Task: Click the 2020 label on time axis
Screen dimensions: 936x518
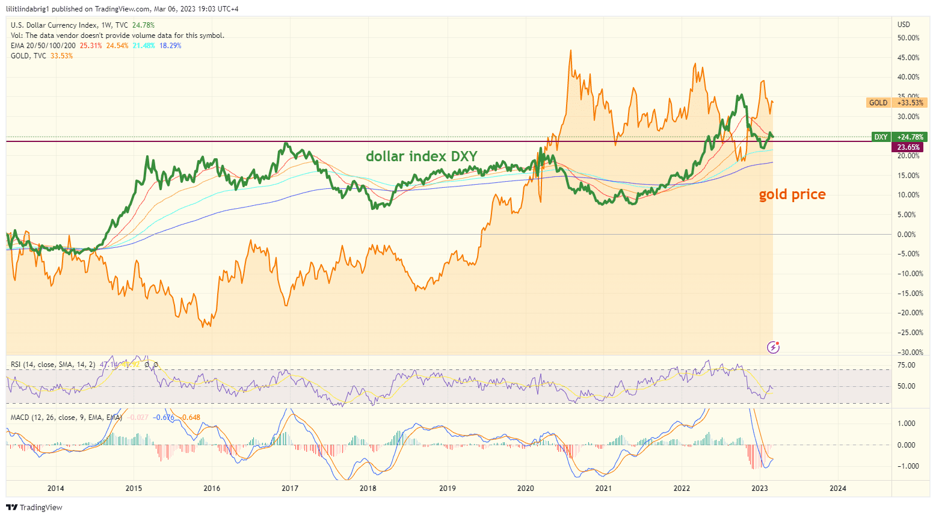Action: [x=526, y=489]
